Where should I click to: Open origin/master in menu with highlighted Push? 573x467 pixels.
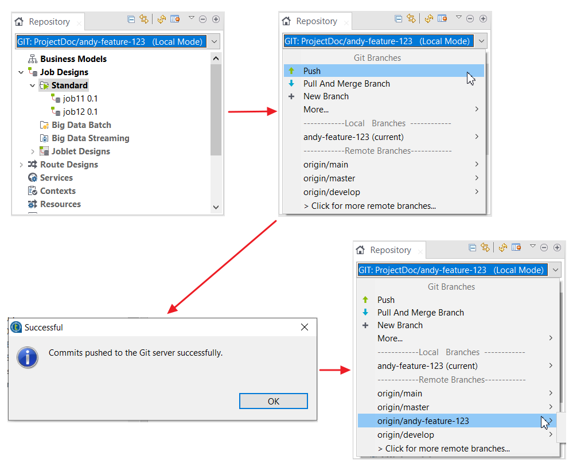(x=384, y=178)
